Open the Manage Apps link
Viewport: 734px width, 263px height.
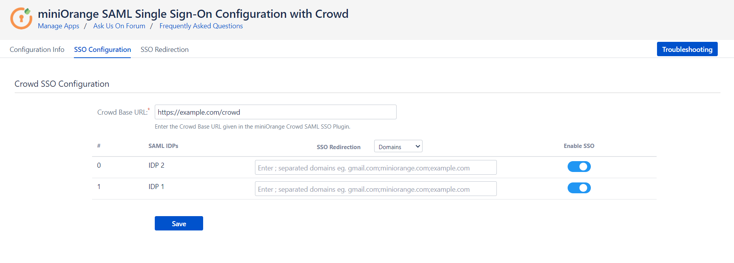coord(58,26)
